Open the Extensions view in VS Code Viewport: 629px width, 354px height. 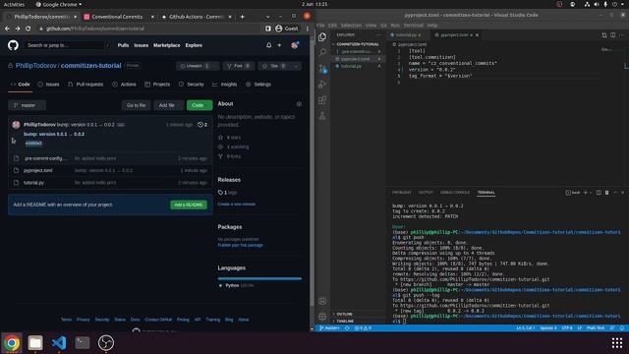tap(322, 100)
